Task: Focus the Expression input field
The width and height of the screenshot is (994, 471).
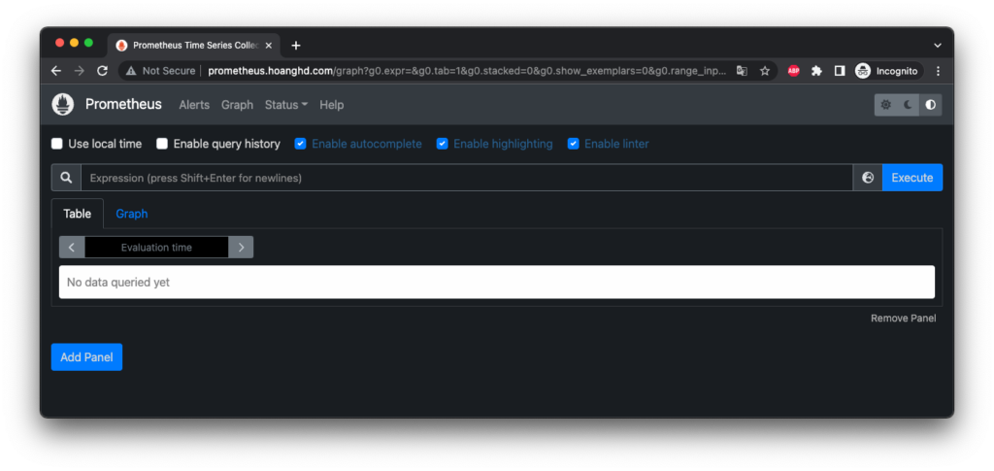Action: click(x=467, y=178)
